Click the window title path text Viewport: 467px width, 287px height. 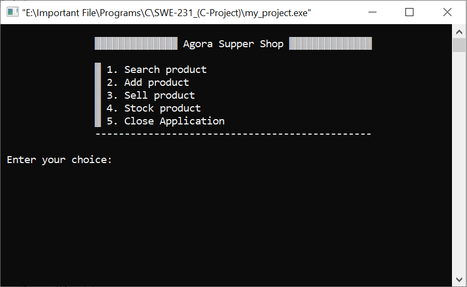coord(166,13)
